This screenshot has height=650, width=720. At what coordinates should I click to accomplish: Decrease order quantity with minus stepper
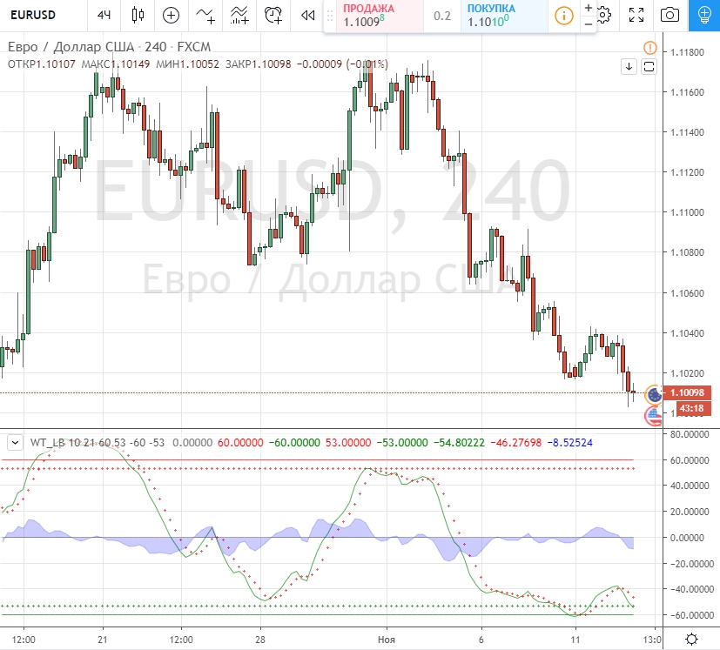point(589,23)
